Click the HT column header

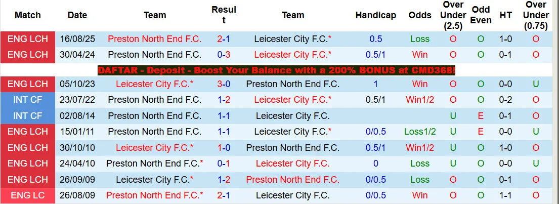505,15
